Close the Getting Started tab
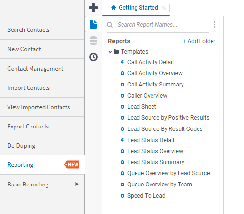The height and width of the screenshot is (214, 244). click(x=164, y=8)
